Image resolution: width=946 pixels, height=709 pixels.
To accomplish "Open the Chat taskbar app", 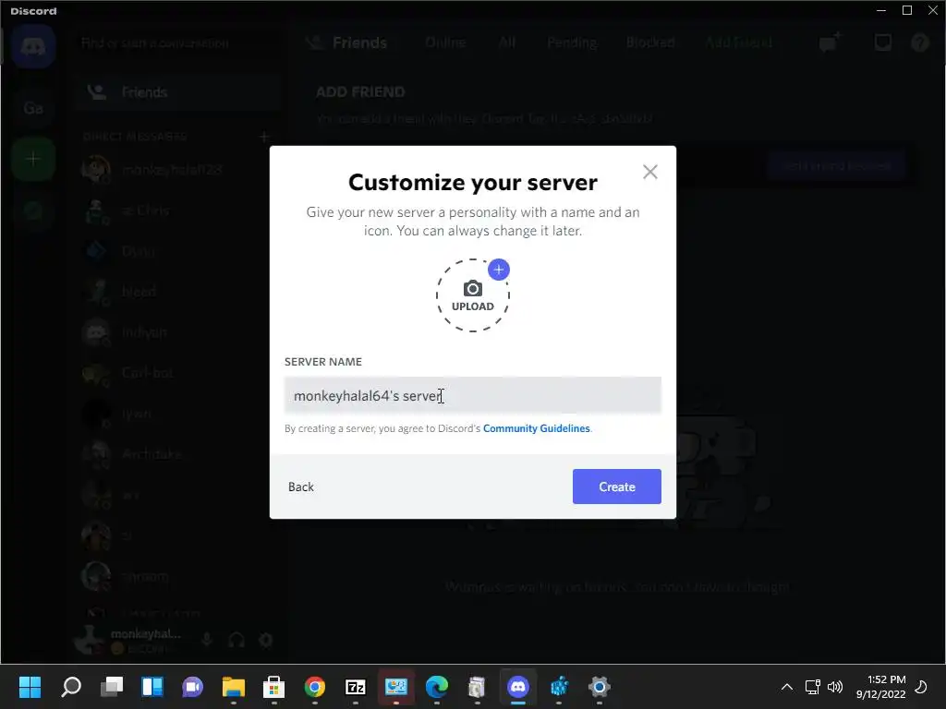I will [192, 687].
